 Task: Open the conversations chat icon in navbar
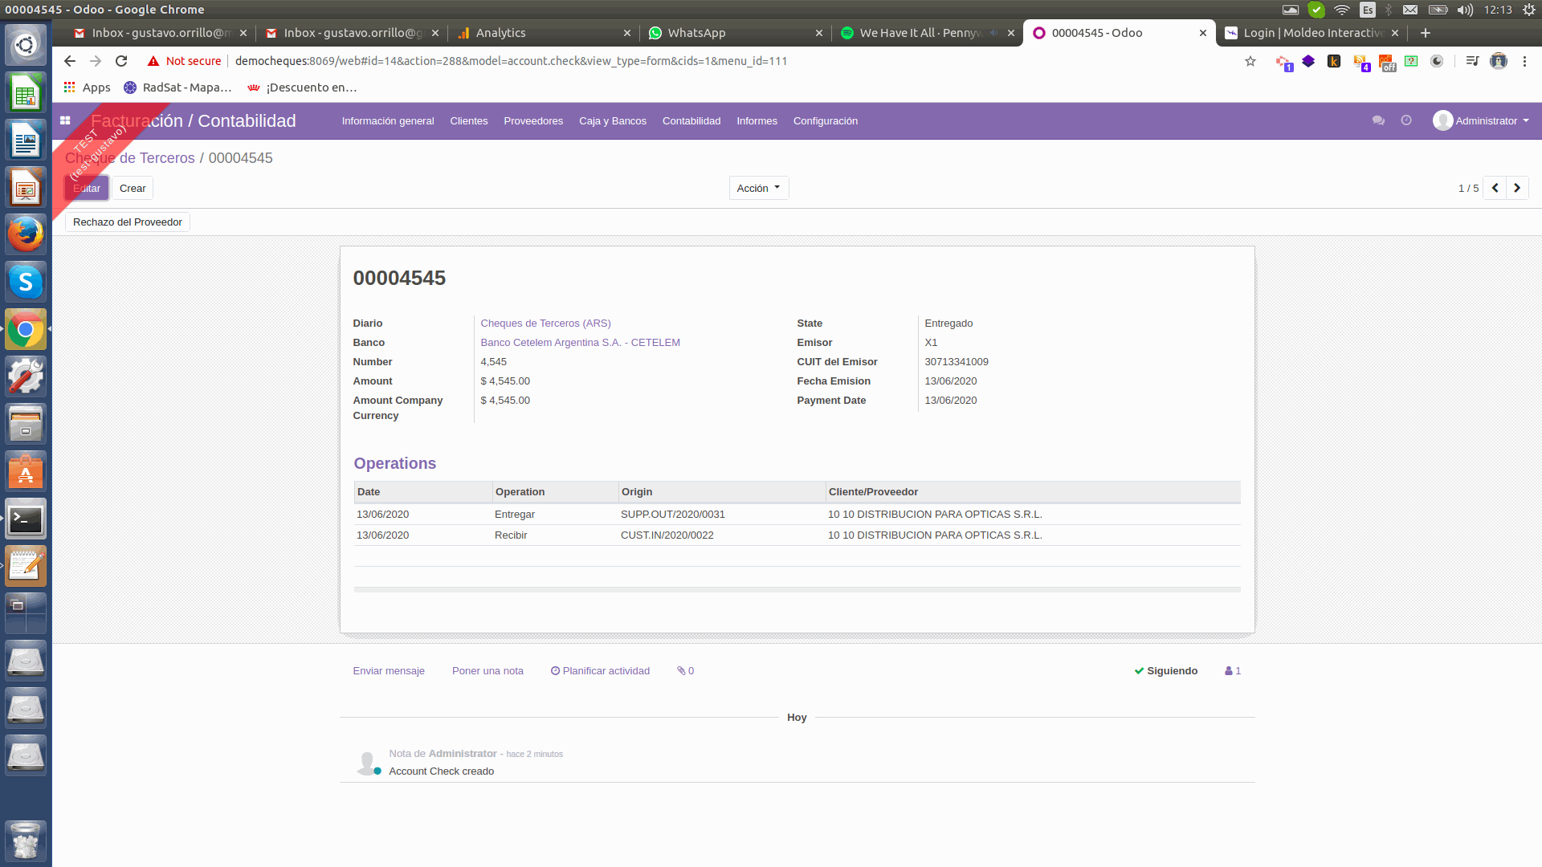click(1378, 120)
